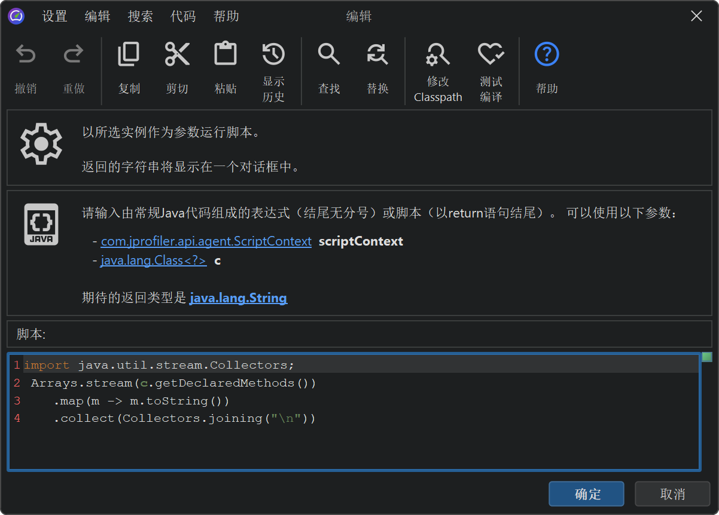Follow the java.lang.String return type link

point(238,298)
